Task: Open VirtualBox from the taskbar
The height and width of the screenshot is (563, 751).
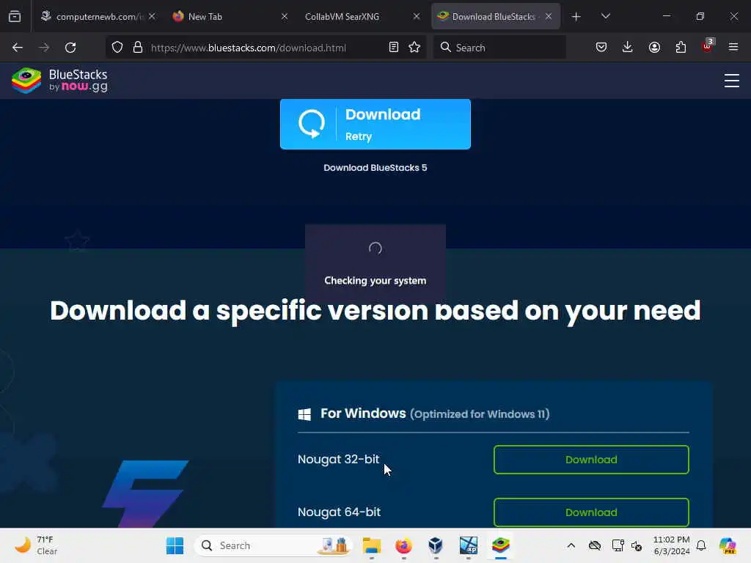Action: [x=436, y=545]
